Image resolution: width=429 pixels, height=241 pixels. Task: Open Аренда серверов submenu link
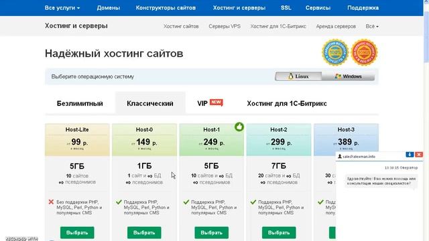pos(336,26)
